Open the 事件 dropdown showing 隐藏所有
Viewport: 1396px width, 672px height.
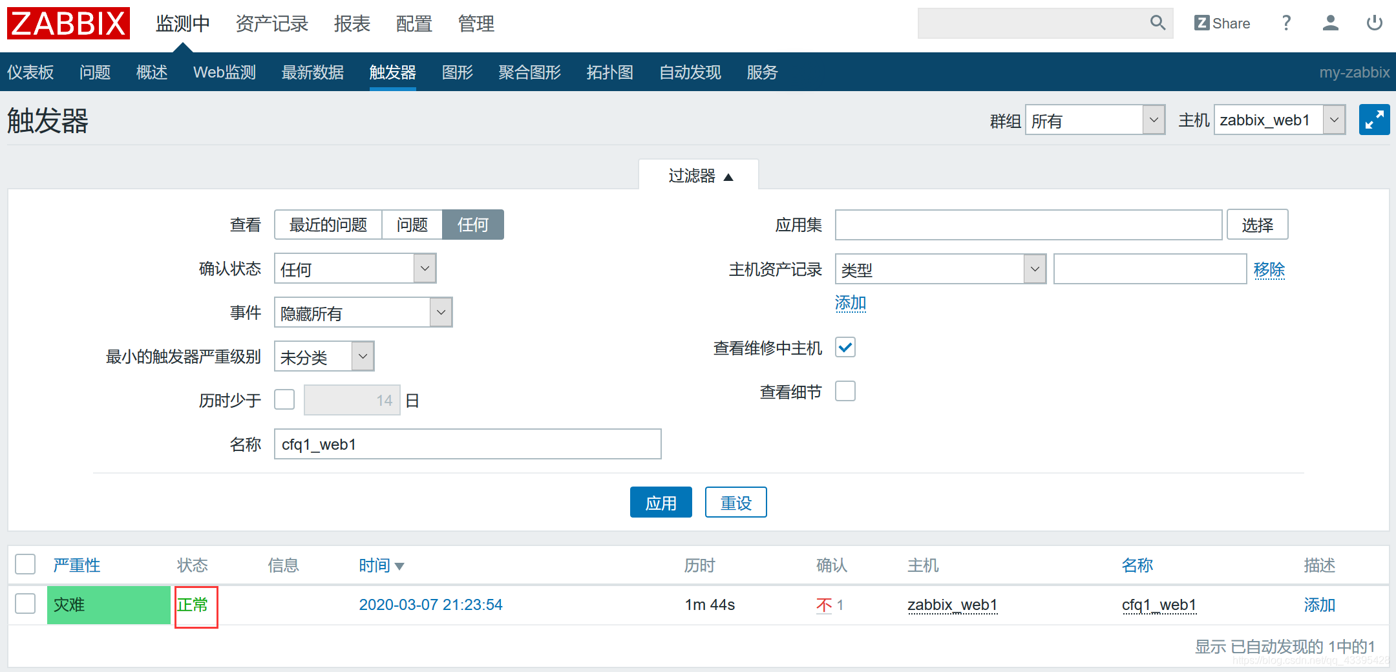pos(363,313)
